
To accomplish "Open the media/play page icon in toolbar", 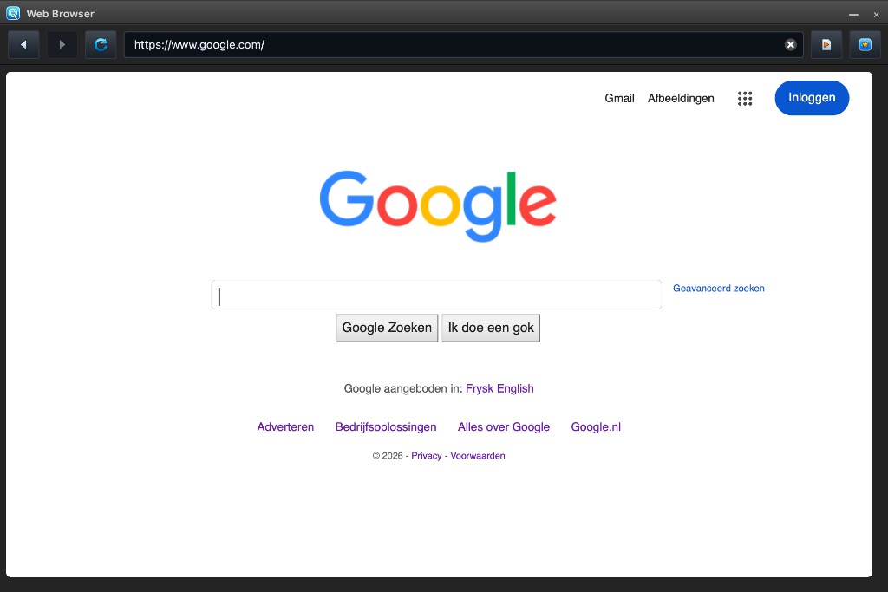I will pos(826,45).
